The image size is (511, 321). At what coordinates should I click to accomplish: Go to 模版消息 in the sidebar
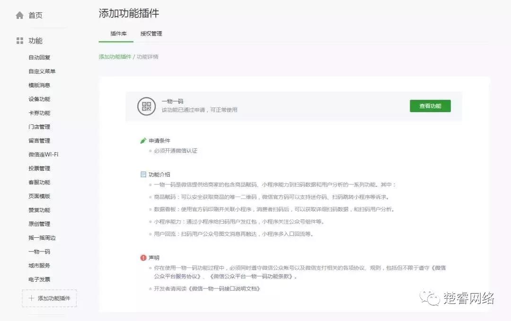click(x=39, y=85)
